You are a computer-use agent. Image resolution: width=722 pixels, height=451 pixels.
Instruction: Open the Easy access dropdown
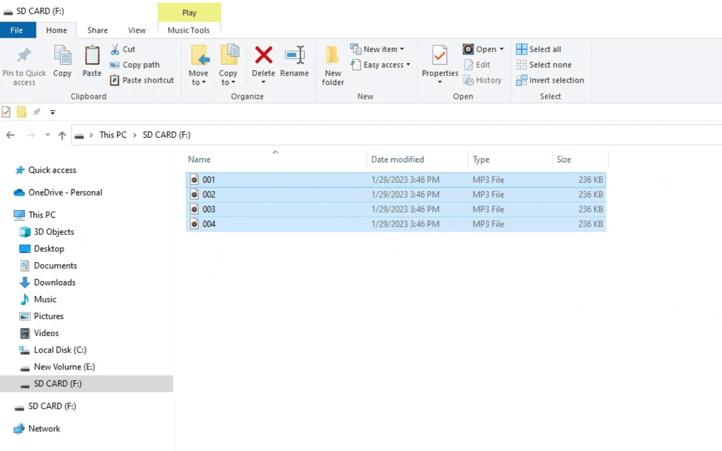[380, 65]
